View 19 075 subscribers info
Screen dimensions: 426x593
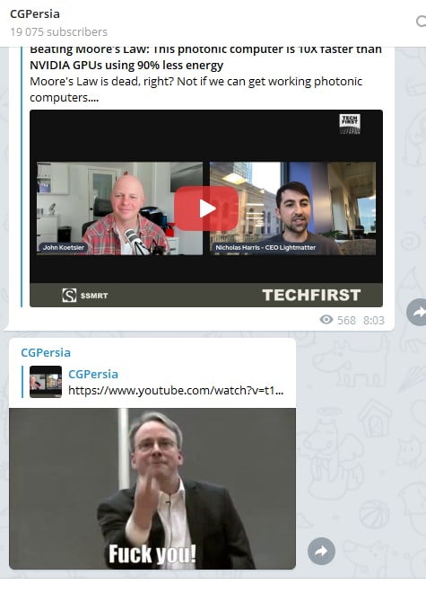[59, 32]
